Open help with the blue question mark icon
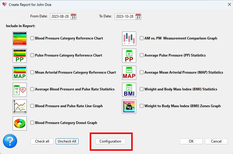 click(x=10, y=141)
